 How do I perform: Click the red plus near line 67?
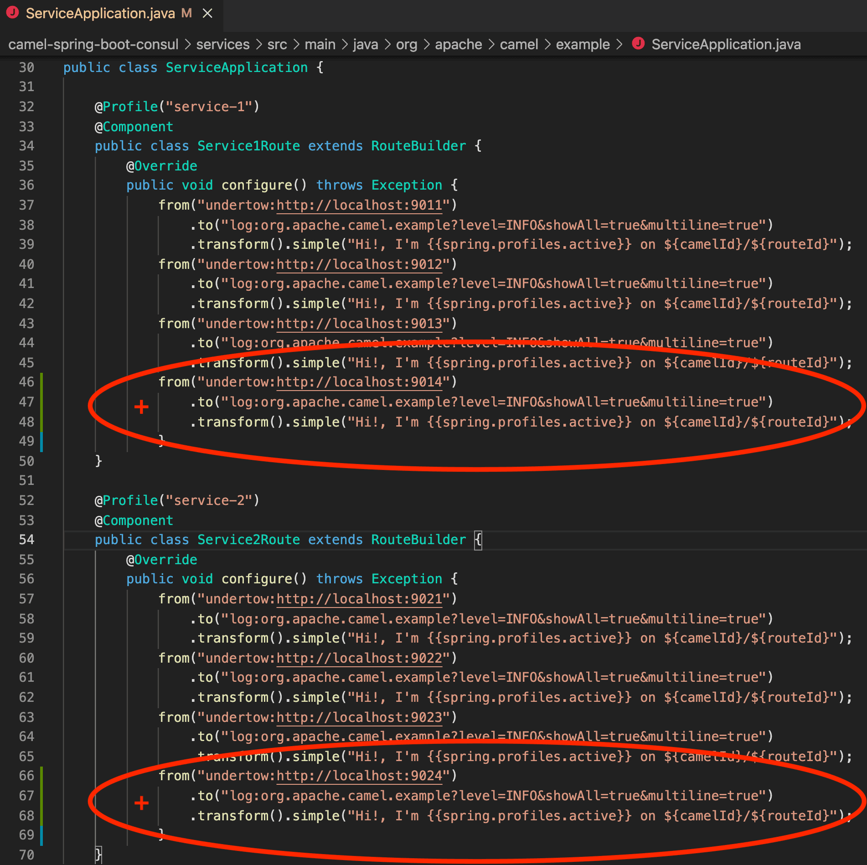point(141,803)
